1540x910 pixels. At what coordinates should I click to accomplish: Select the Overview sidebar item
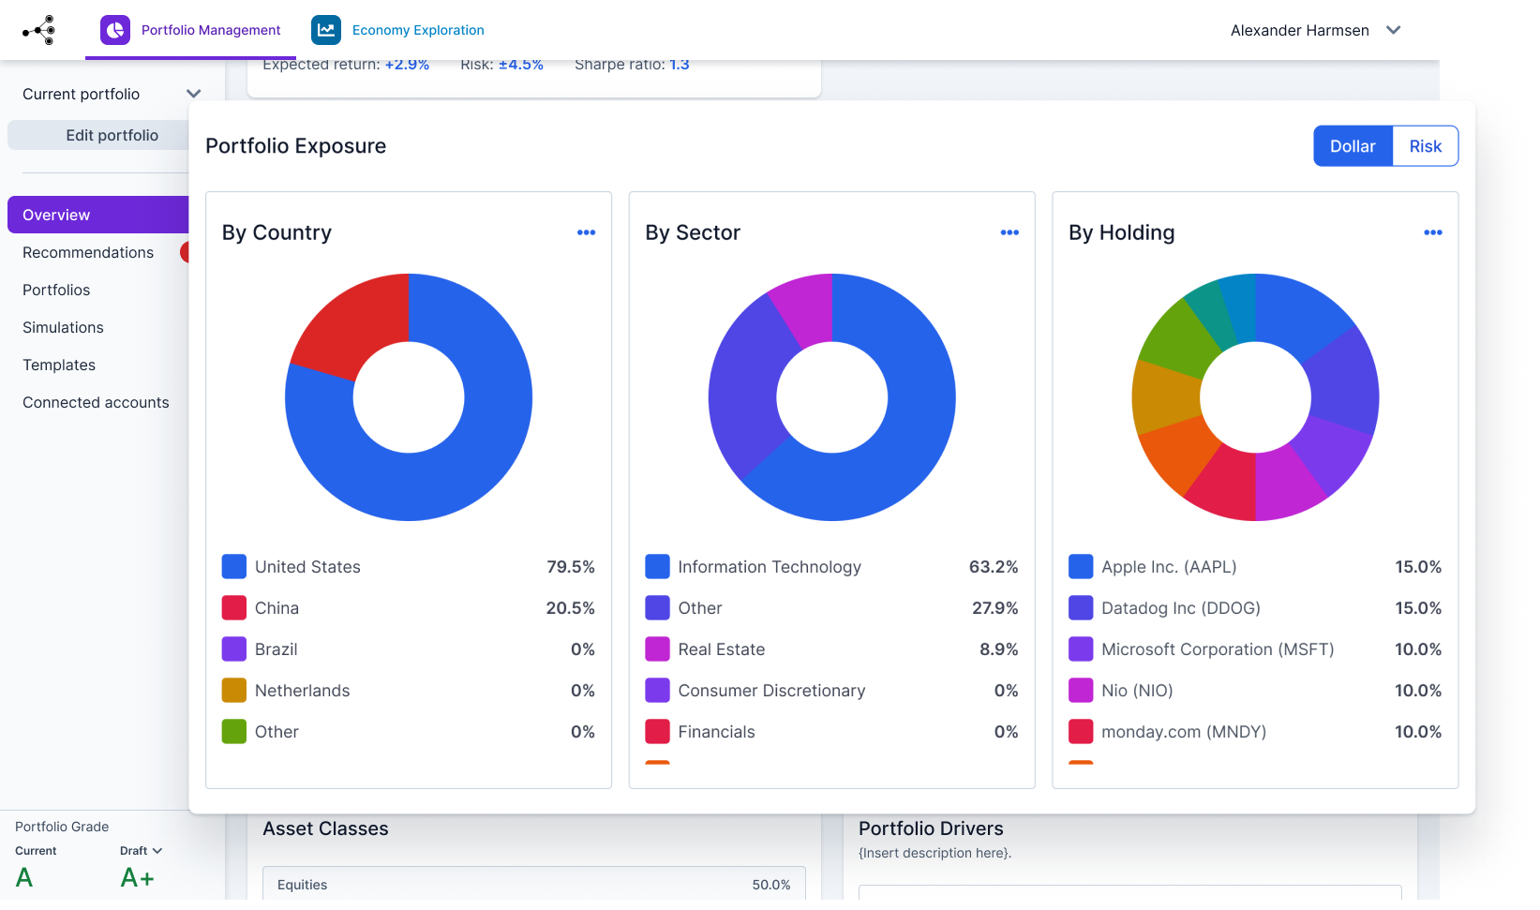tap(98, 215)
